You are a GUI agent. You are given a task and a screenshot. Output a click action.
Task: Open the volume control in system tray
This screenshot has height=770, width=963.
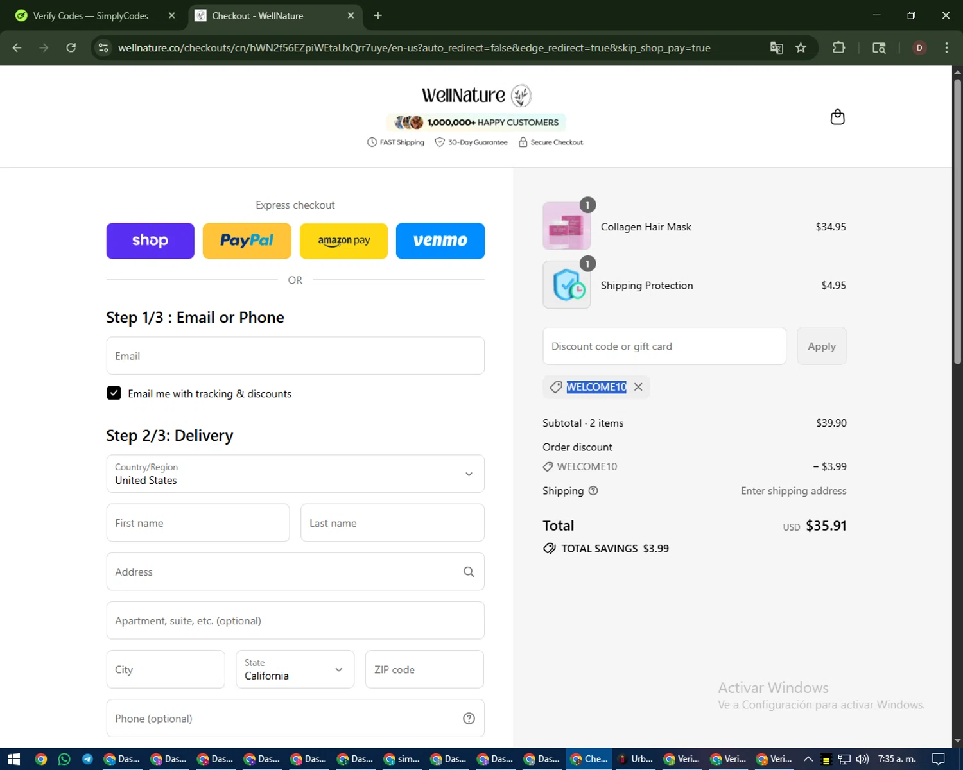(862, 759)
